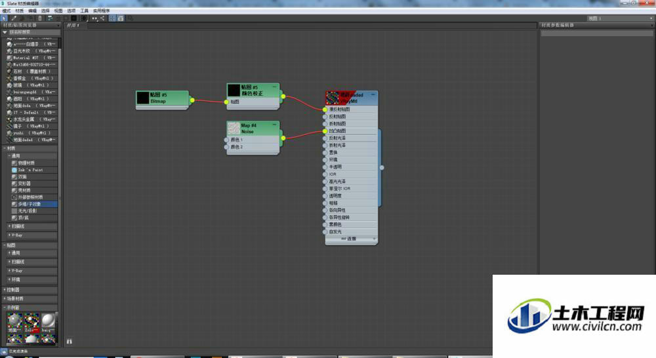The height and width of the screenshot is (358, 656).
Task: Select the Ink 'n Paint material type
Action: pos(34,170)
